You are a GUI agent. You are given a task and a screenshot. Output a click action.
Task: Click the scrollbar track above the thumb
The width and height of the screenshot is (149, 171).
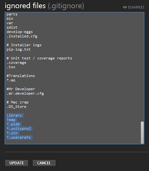point(142,67)
